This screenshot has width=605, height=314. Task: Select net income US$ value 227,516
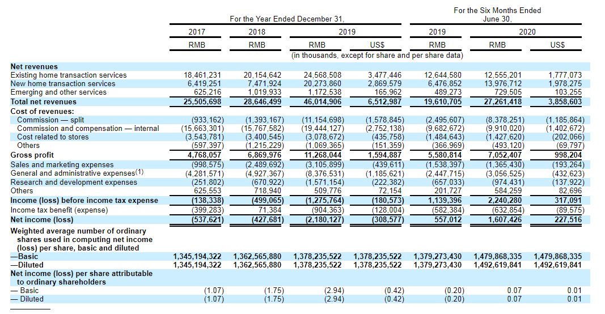click(568, 220)
